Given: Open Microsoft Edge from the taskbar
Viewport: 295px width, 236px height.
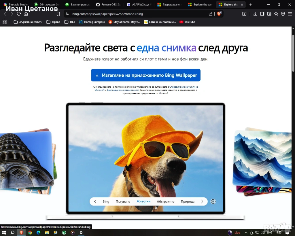Looking at the screenshot, I should [x=38, y=233].
